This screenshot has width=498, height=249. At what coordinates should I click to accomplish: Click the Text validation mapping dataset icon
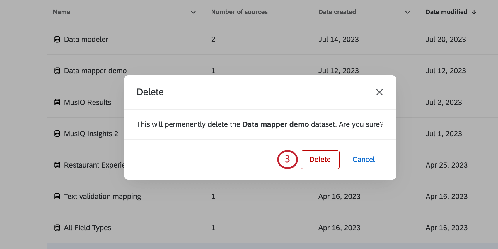(57, 196)
